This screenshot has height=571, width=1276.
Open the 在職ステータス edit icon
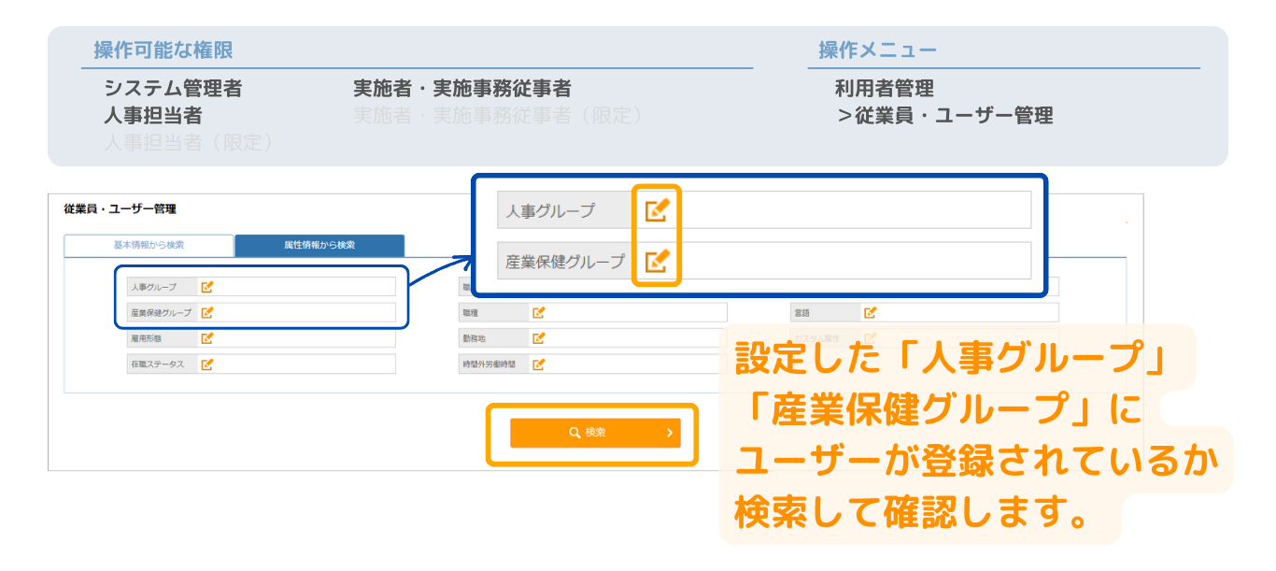(x=207, y=364)
